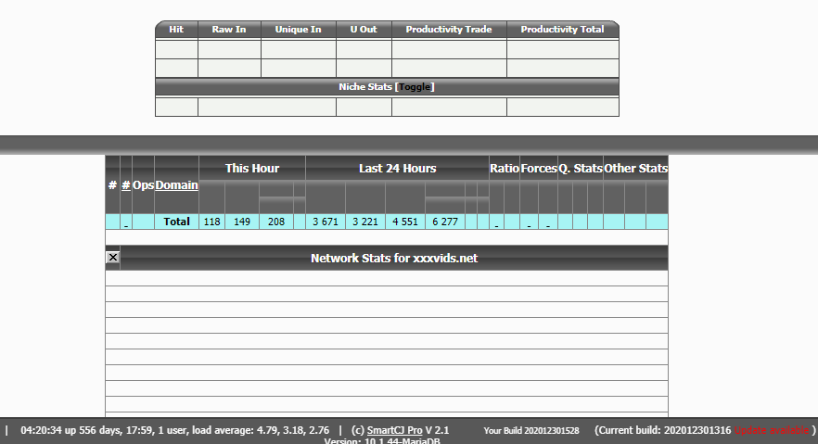
Task: Click the Ops column header
Action: click(x=143, y=185)
